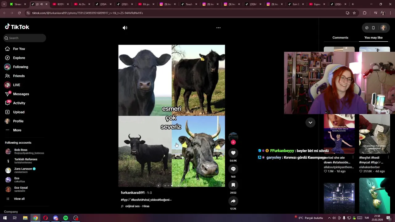Open furkankara891 creator profile link
The width and height of the screenshot is (395, 222).
click(x=133, y=193)
